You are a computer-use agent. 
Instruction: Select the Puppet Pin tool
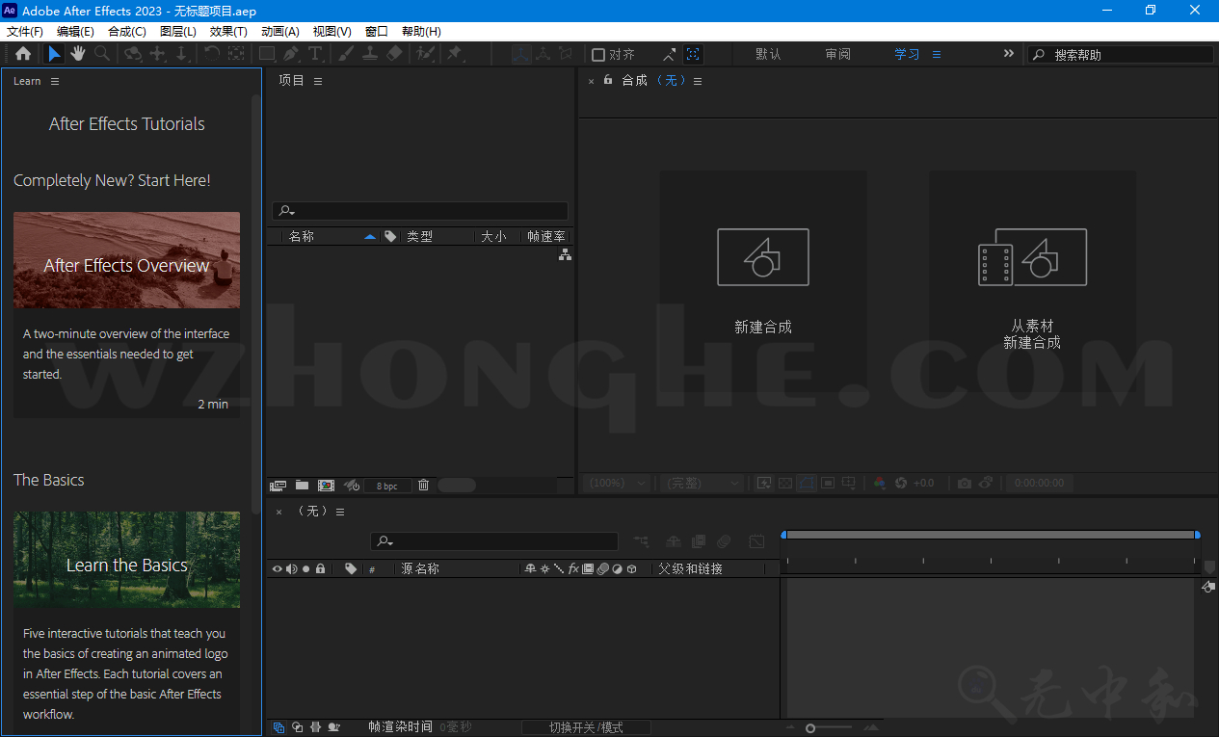coord(455,54)
